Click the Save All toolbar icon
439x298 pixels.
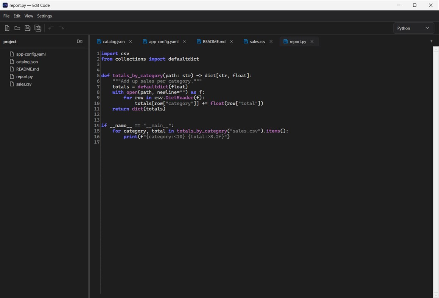(x=38, y=28)
